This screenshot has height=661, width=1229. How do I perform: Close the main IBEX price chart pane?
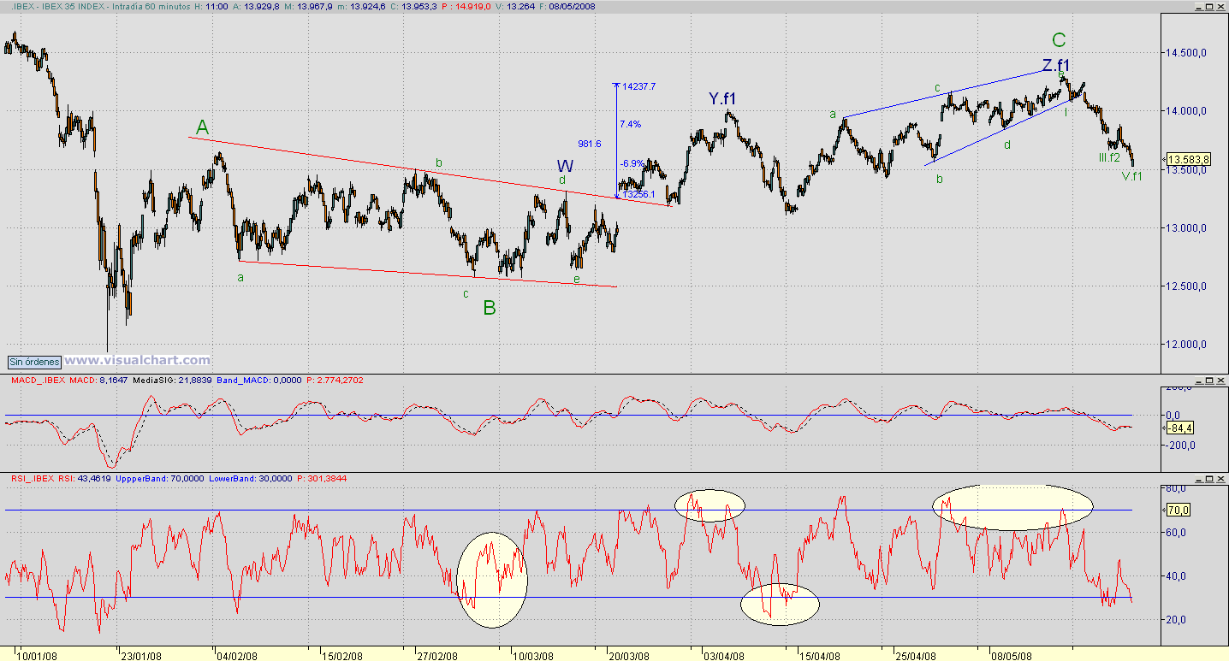coord(1220,6)
